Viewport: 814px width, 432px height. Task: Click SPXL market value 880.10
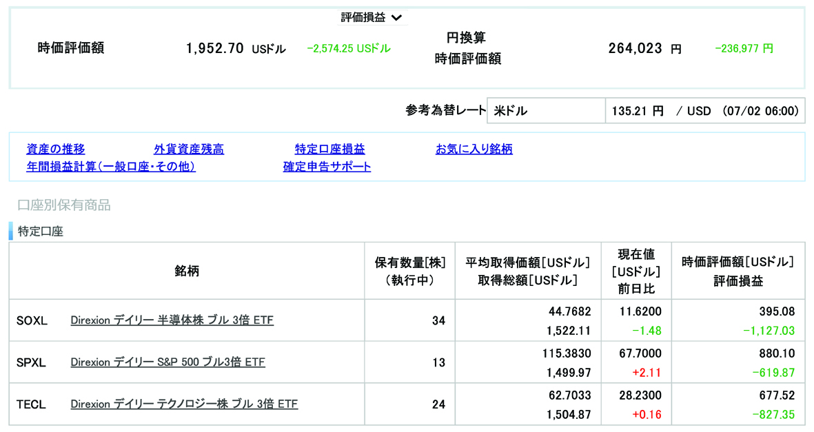pos(777,353)
